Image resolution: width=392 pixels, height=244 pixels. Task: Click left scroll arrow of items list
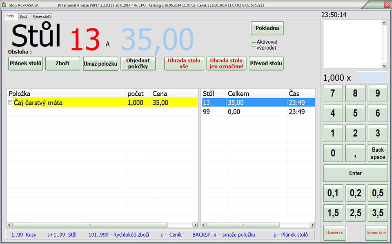coord(9,225)
